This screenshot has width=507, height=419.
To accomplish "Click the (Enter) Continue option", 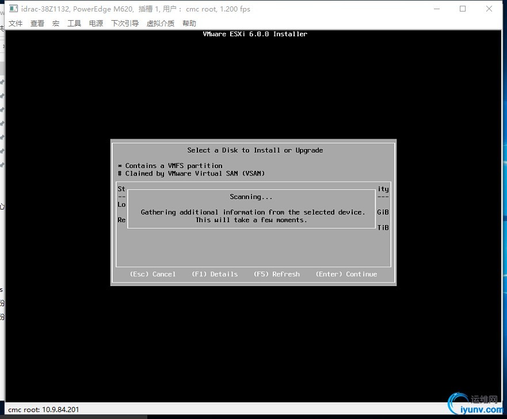I will point(346,274).
